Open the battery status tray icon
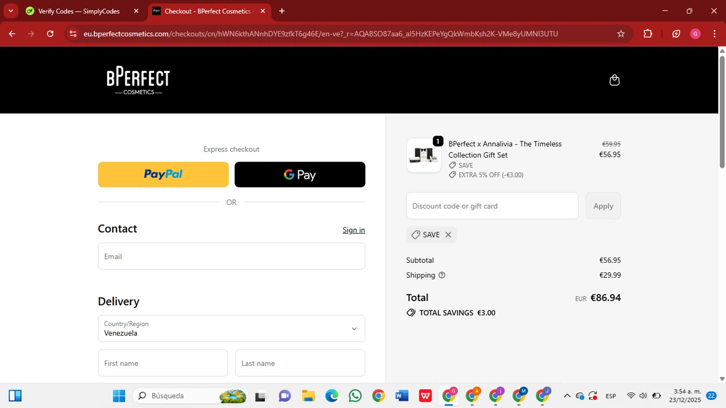This screenshot has height=408, width=726. click(x=656, y=396)
